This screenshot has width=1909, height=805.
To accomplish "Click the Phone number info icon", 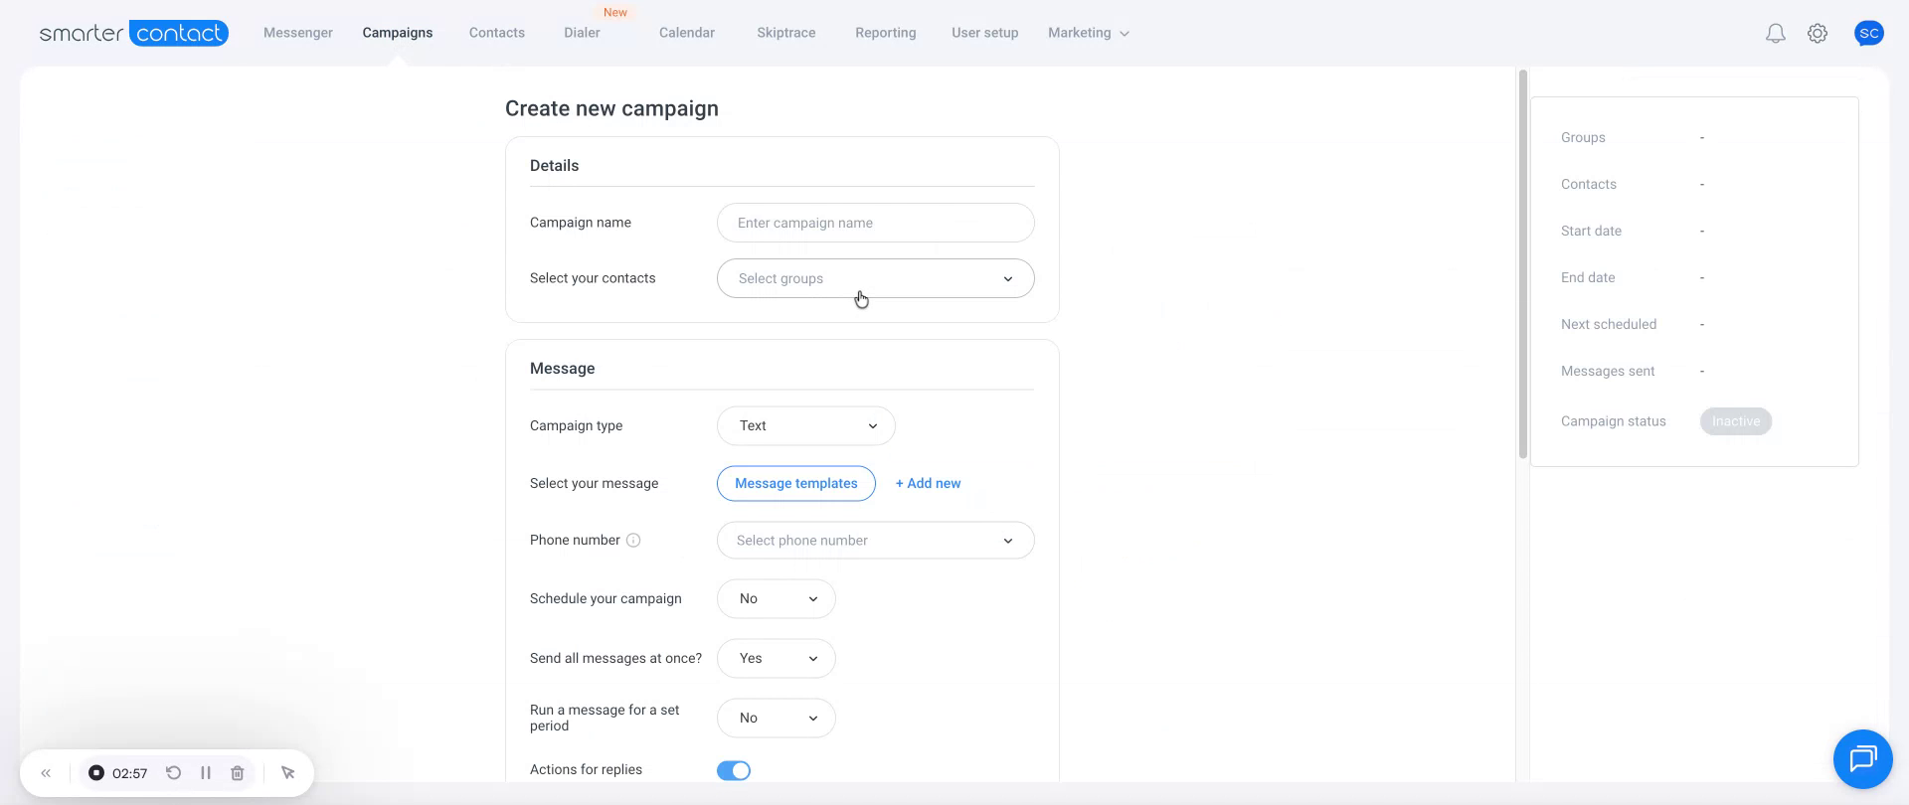I will [x=633, y=541].
